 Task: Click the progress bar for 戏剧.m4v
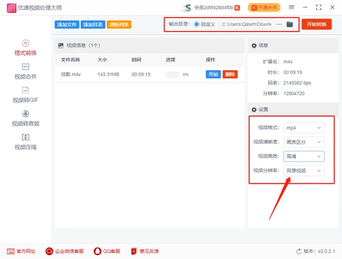[x=173, y=75]
